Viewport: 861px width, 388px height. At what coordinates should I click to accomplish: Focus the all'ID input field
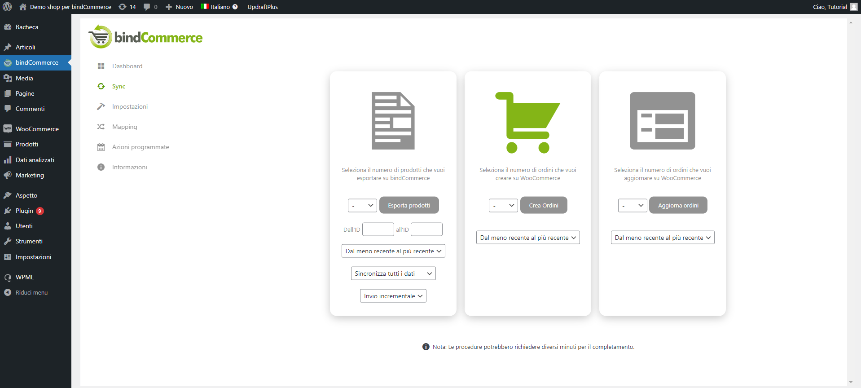[426, 229]
